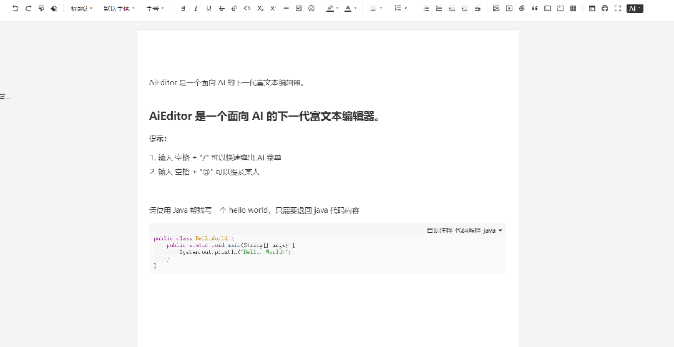The width and height of the screenshot is (674, 347).
Task: Enter fullscreen mode with the expand icon
Action: pyautogui.click(x=618, y=9)
